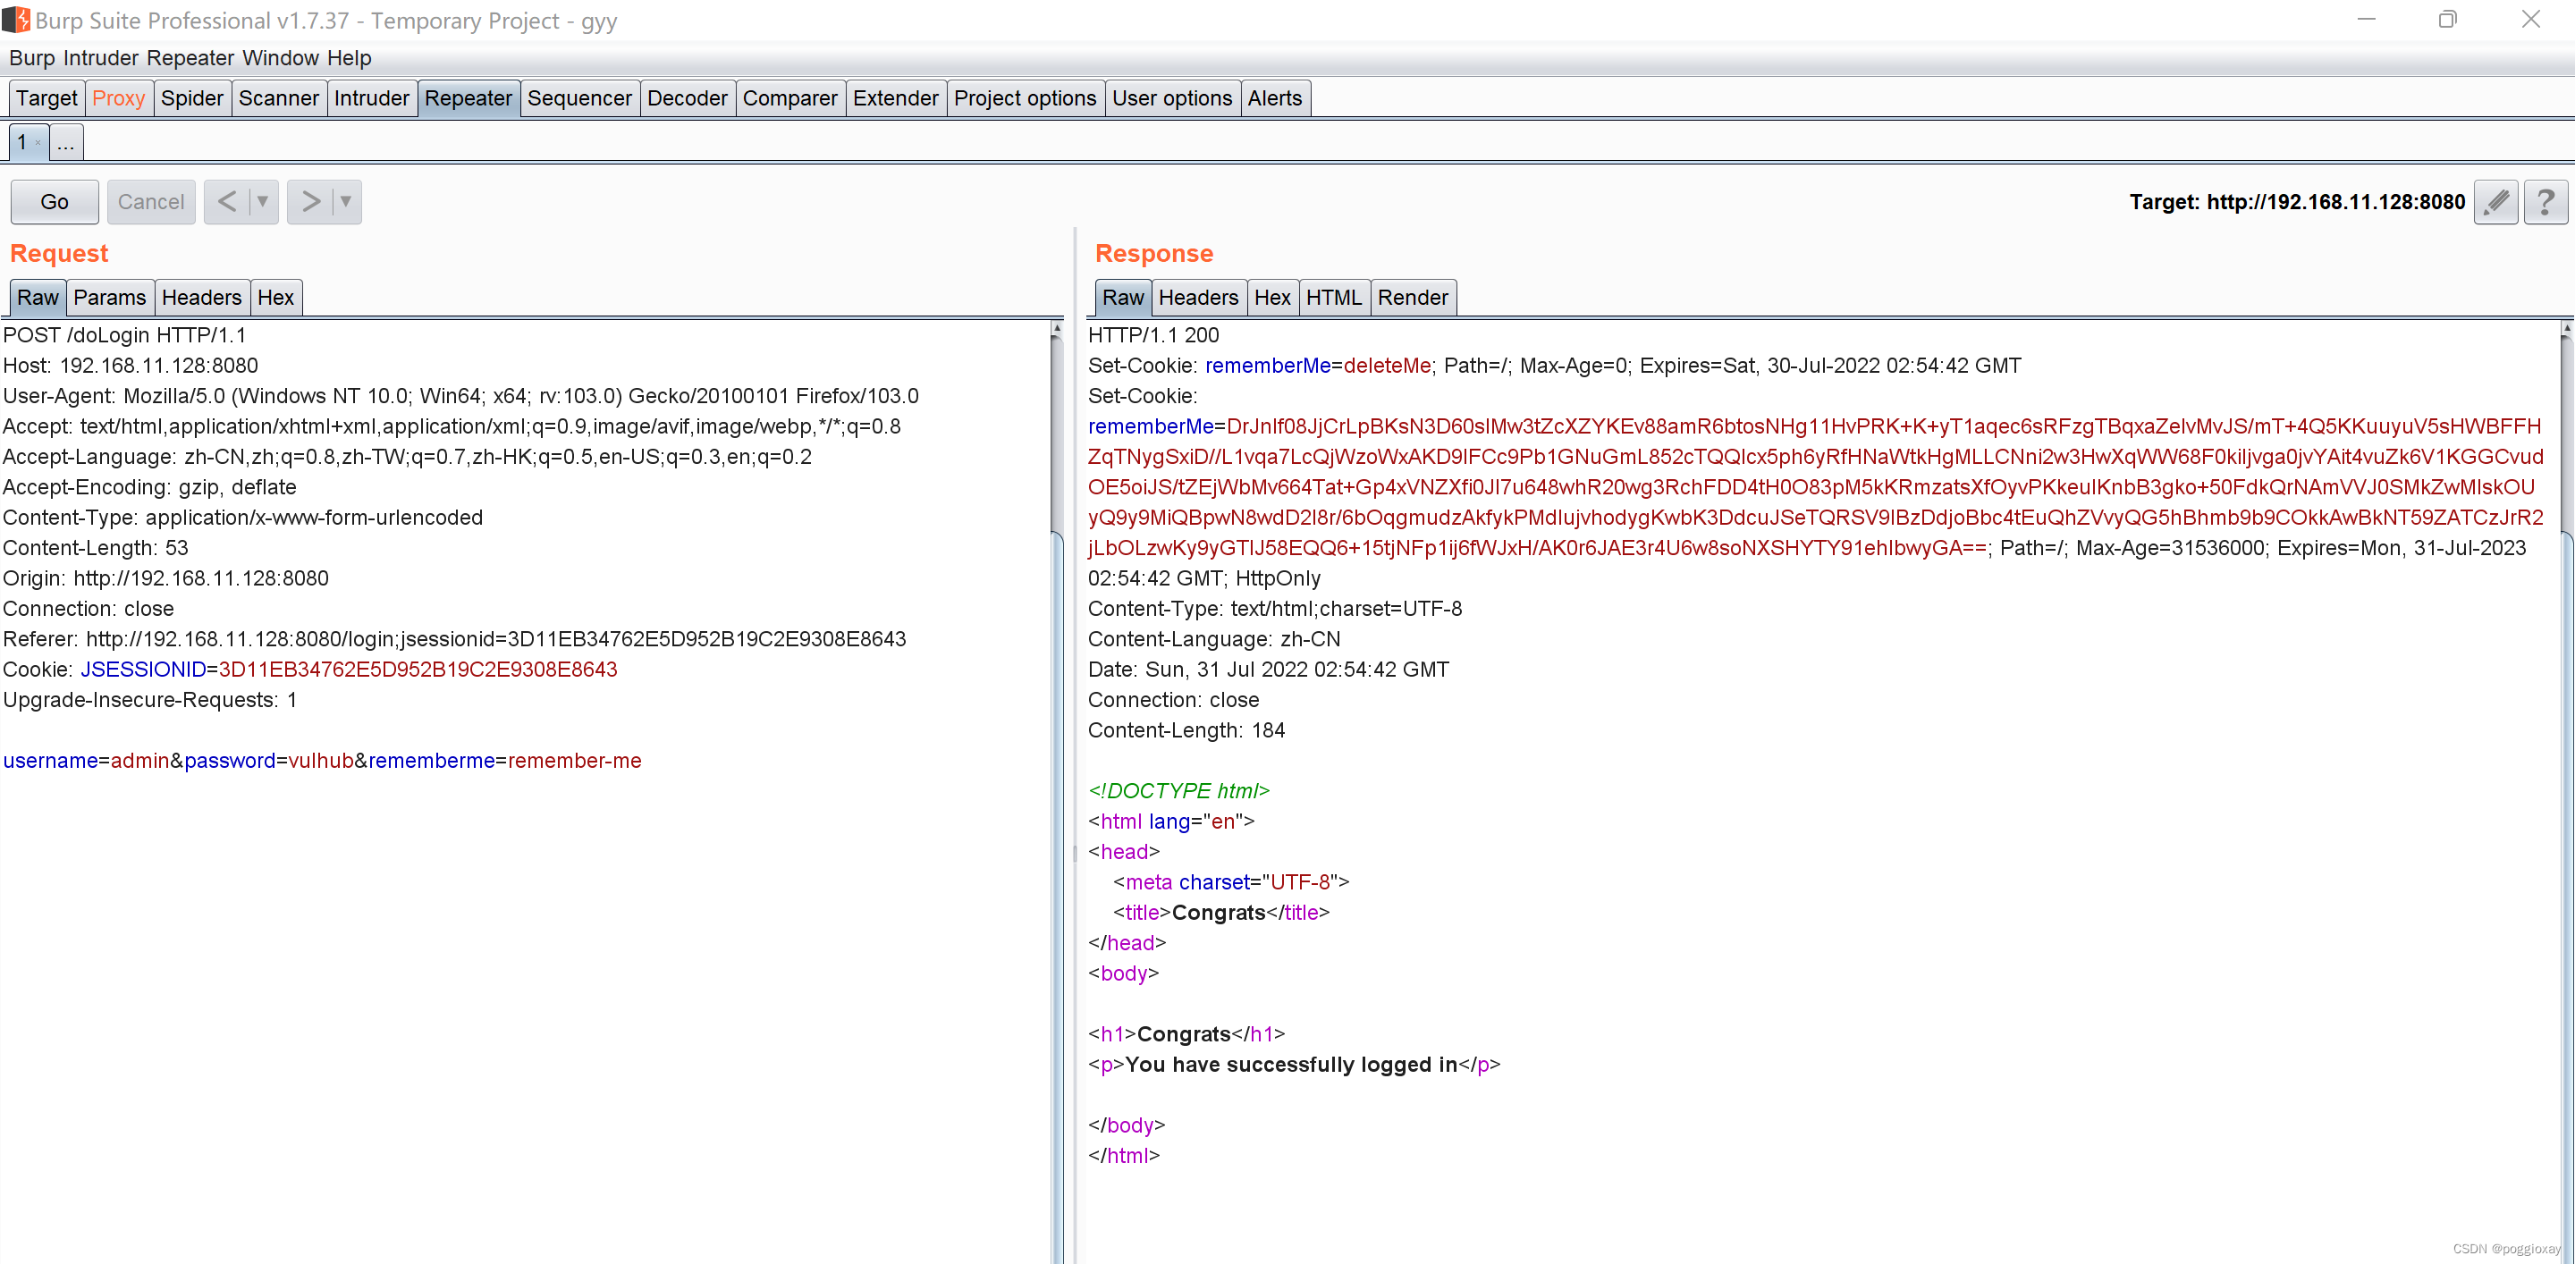Screen dimensions: 2575x1264
Task: Switch to the Response HTML tab
Action: pyautogui.click(x=1335, y=298)
